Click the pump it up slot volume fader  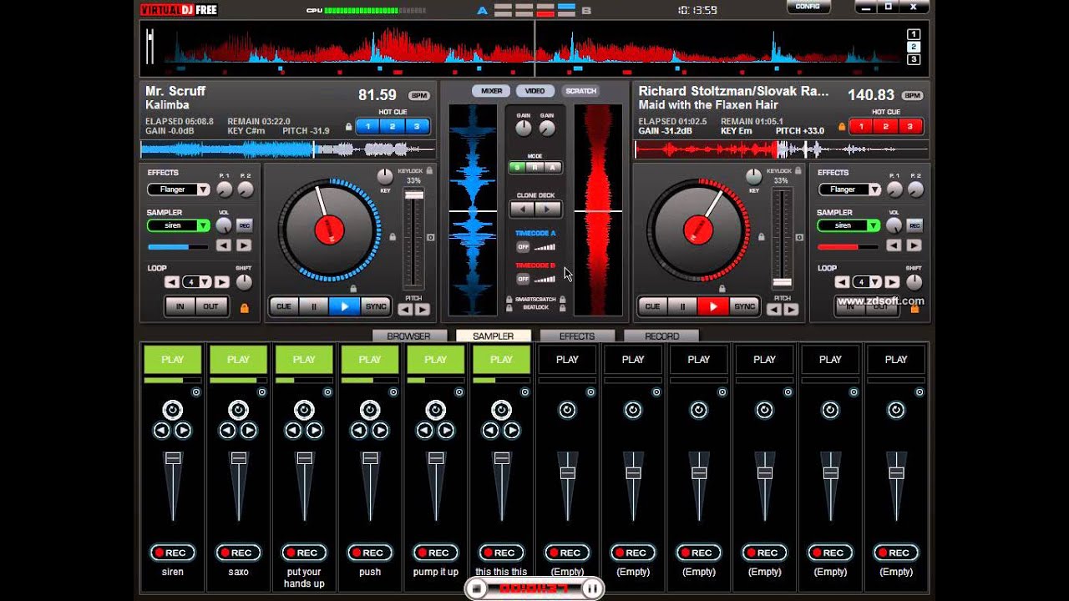pos(436,458)
